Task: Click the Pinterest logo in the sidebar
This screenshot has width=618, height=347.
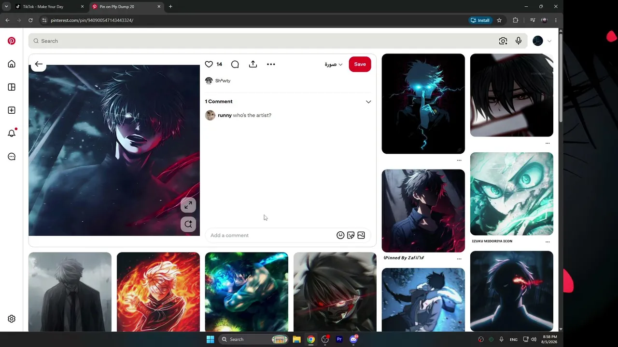Action: 12,41
